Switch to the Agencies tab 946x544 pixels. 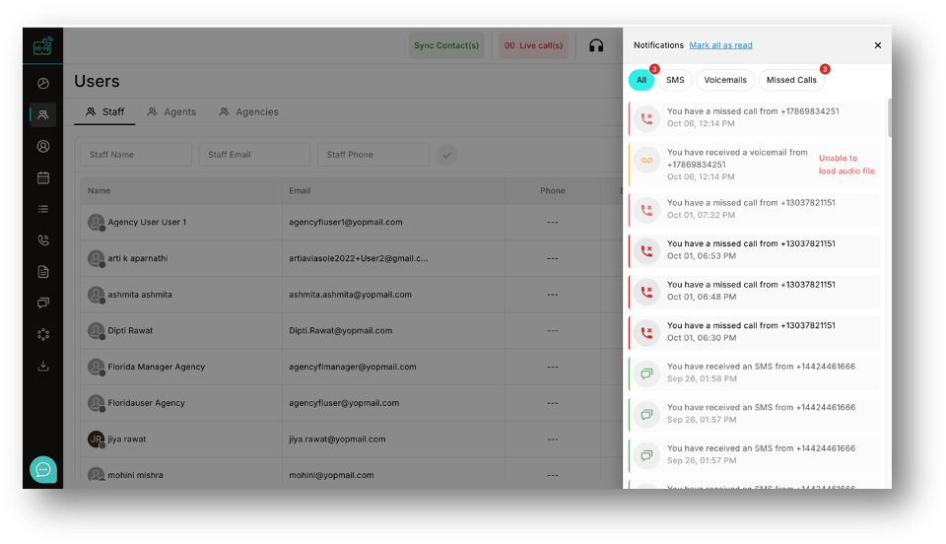click(248, 112)
